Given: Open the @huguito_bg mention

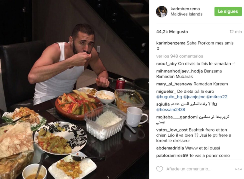Looking at the screenshot, I should pyautogui.click(x=169, y=97).
